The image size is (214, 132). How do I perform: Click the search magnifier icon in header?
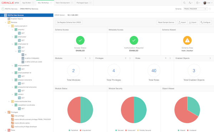pos(184,3)
